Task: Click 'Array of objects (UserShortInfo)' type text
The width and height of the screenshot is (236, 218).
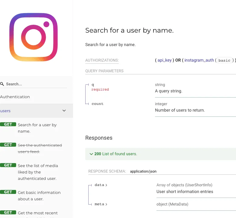Action: pyautogui.click(x=184, y=185)
